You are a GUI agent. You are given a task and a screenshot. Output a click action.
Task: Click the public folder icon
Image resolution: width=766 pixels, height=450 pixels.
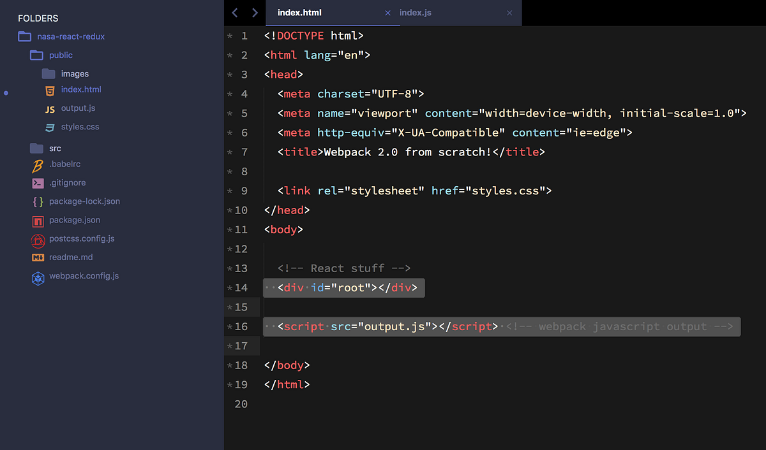(36, 55)
